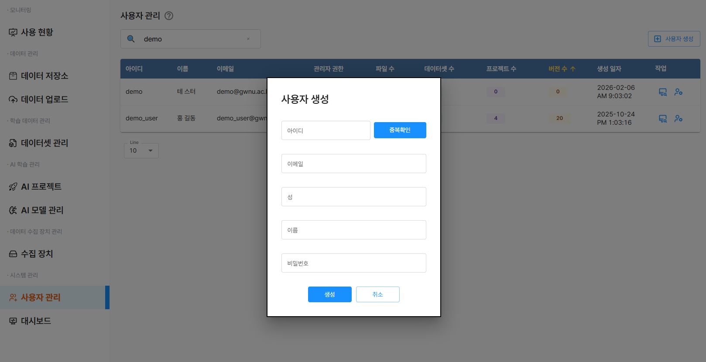Open user settings icon for demo row

pyautogui.click(x=679, y=92)
